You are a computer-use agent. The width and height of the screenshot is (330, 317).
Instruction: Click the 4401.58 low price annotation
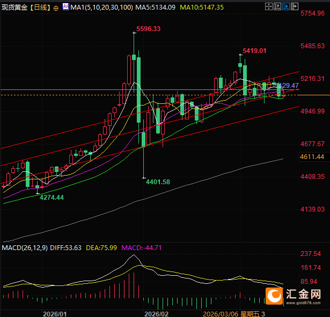[x=158, y=182]
